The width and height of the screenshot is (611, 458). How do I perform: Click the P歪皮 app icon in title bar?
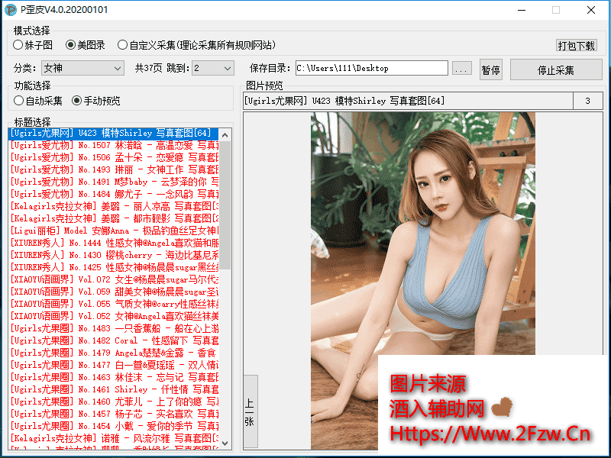pyautogui.click(x=11, y=10)
